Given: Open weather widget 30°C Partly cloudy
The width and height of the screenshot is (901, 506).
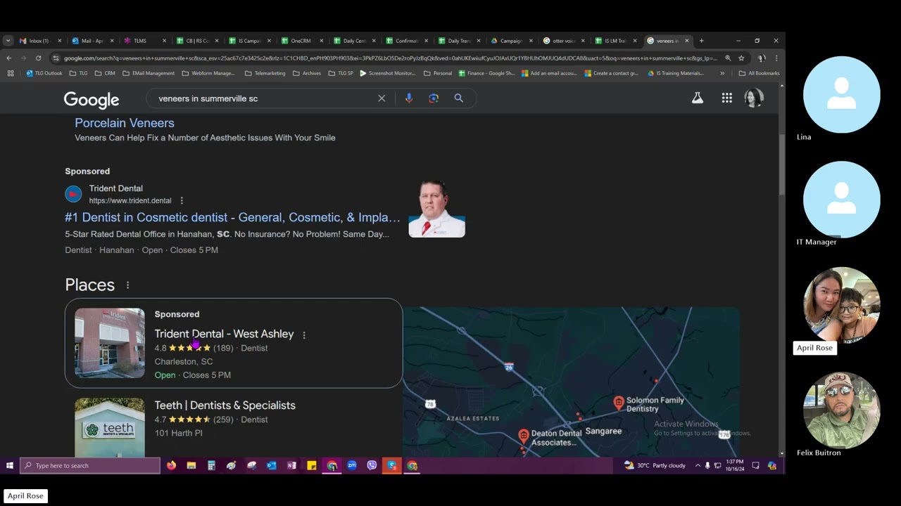Looking at the screenshot, I should (655, 465).
